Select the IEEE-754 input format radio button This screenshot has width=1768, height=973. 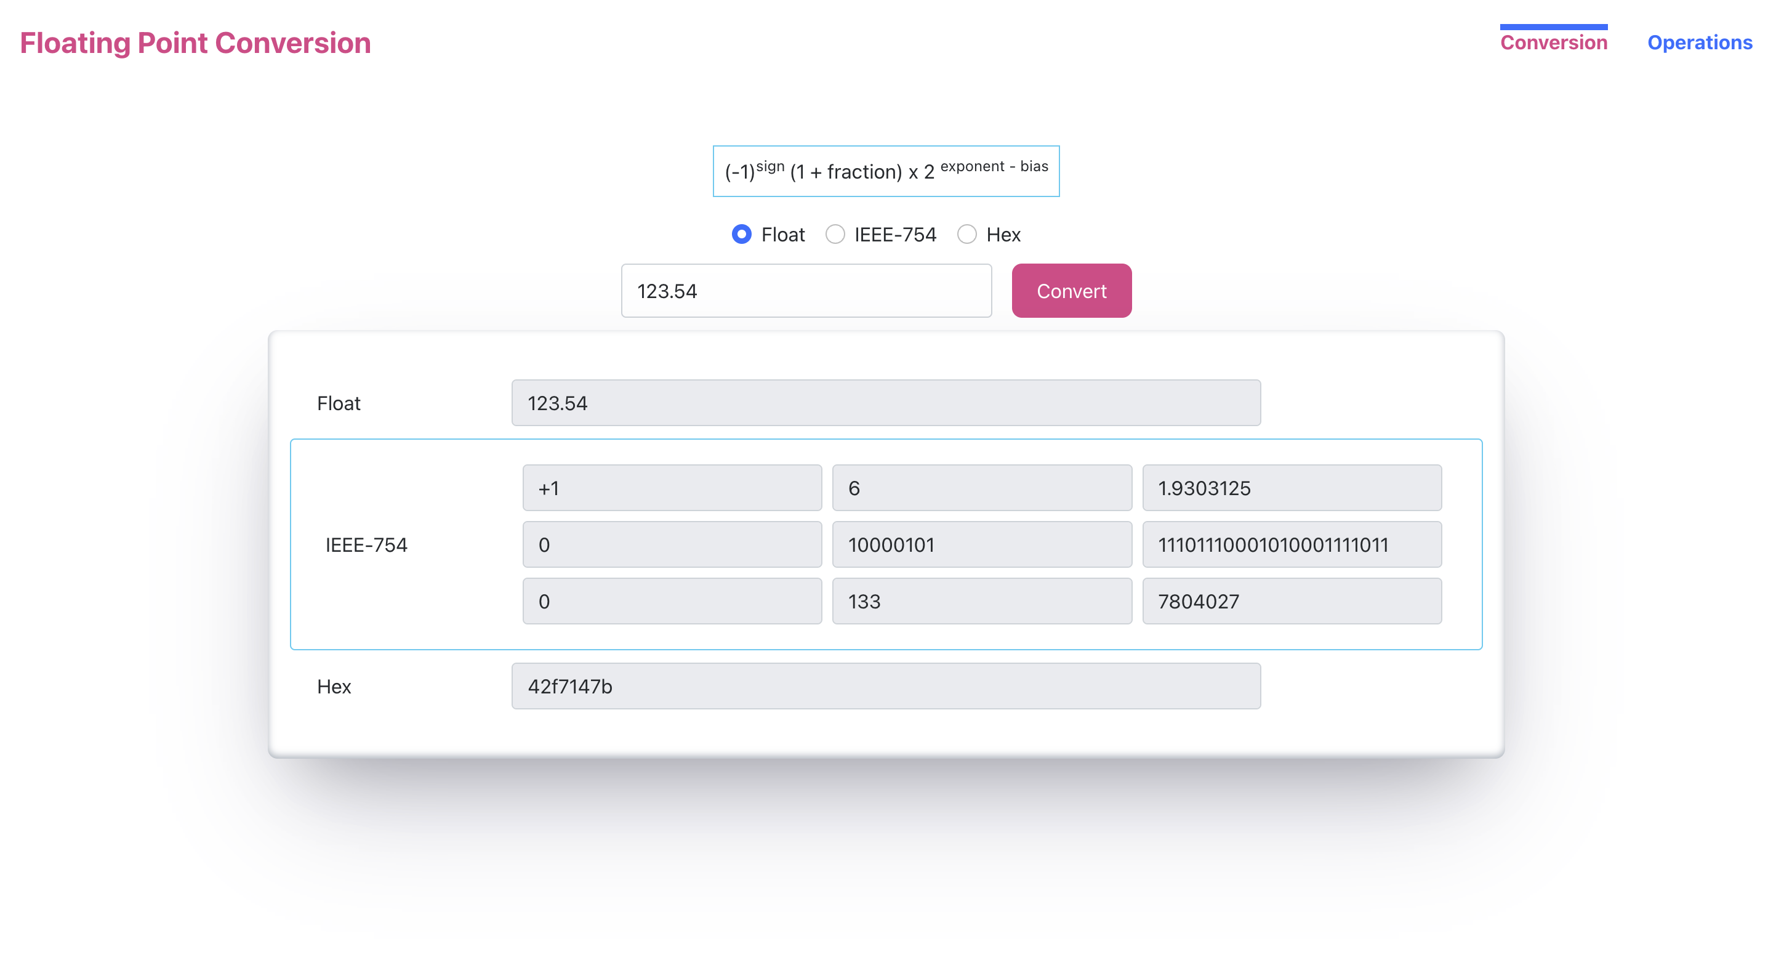835,234
